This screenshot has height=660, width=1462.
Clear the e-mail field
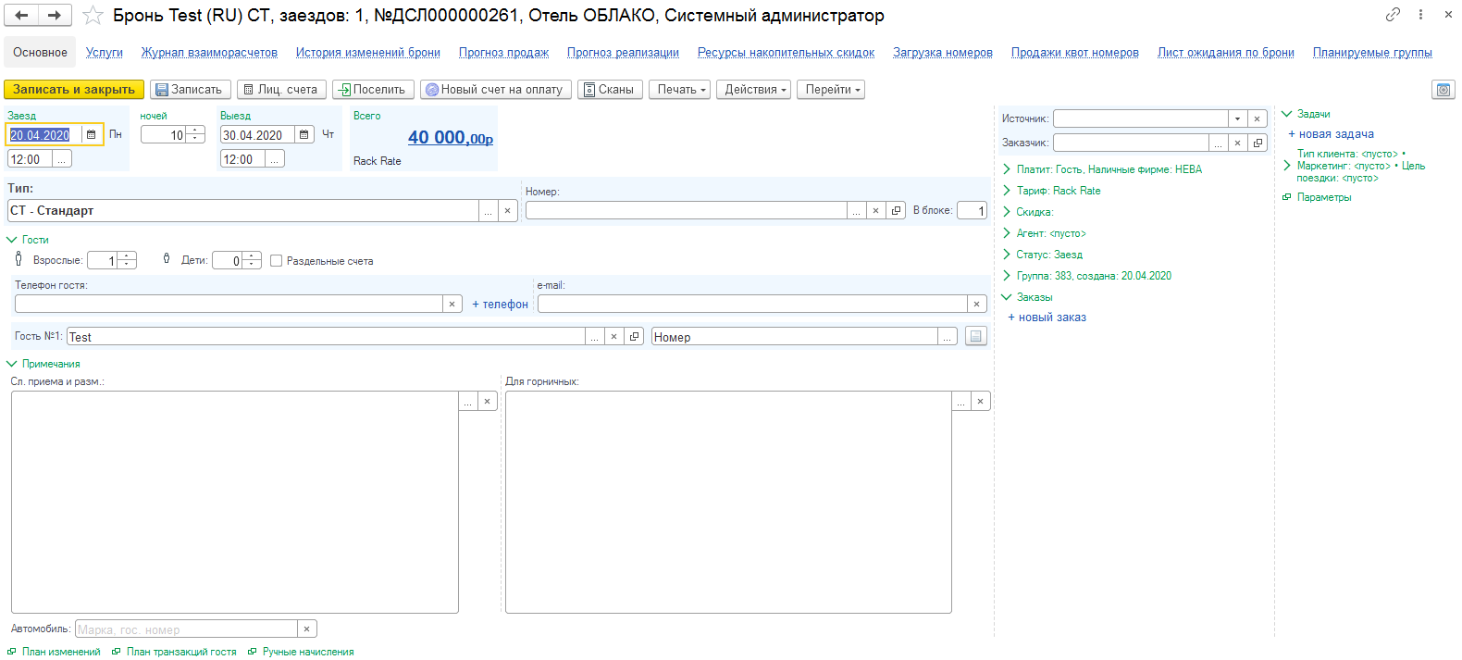[x=976, y=304]
